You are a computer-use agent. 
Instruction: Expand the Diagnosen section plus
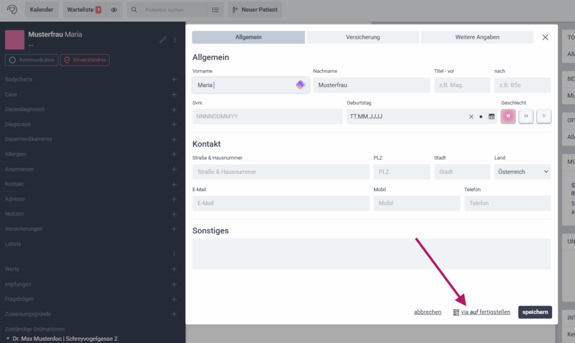click(174, 124)
